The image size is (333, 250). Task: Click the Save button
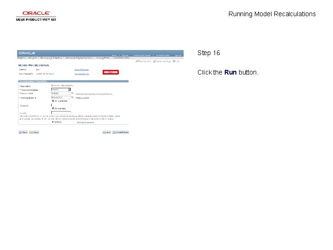23,132
